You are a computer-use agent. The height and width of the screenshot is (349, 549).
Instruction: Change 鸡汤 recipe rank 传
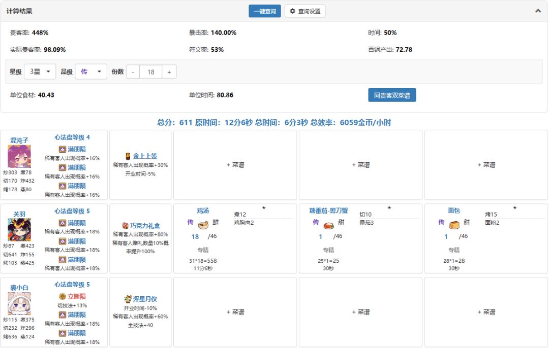[x=190, y=222]
